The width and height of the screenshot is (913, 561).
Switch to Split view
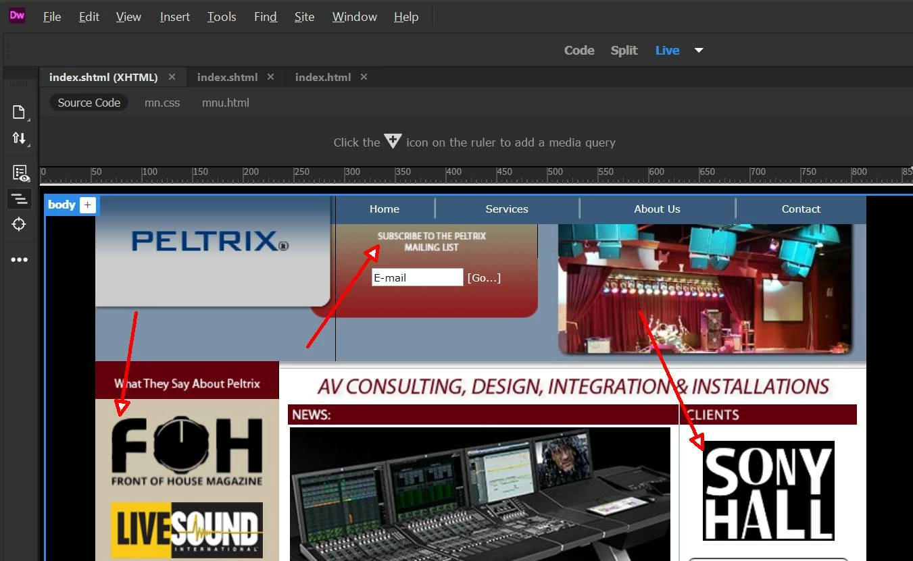tap(624, 50)
